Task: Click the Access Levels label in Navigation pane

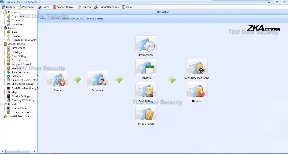Action: (146, 124)
